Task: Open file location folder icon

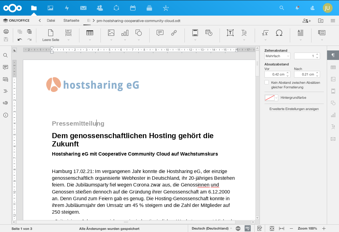Action: pyautogui.click(x=321, y=20)
